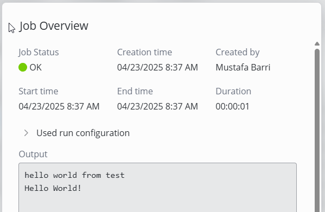This screenshot has width=325, height=212.
Task: Click the End time label
Action: click(135, 91)
